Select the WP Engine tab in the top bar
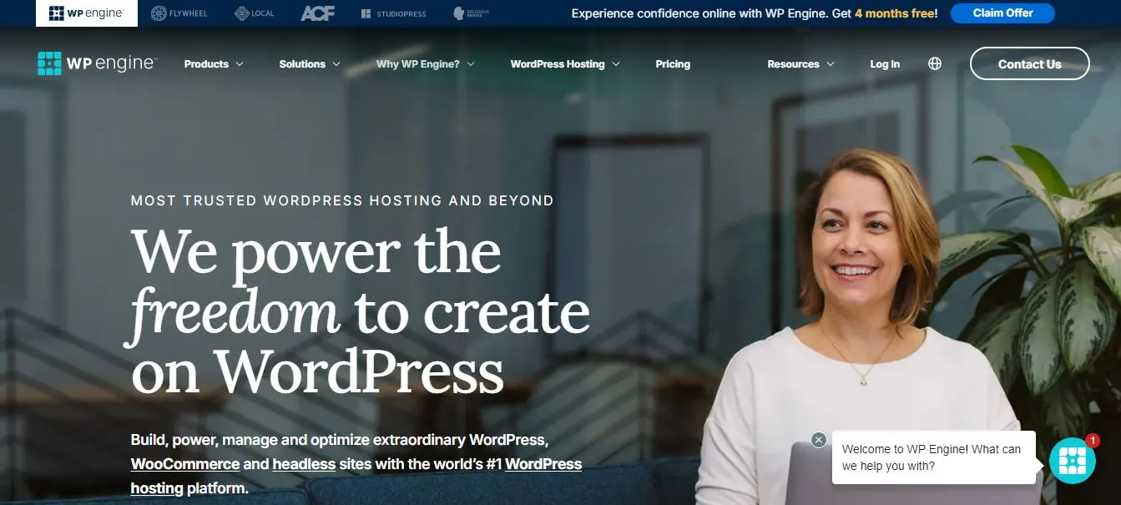1121x505 pixels. (x=86, y=13)
